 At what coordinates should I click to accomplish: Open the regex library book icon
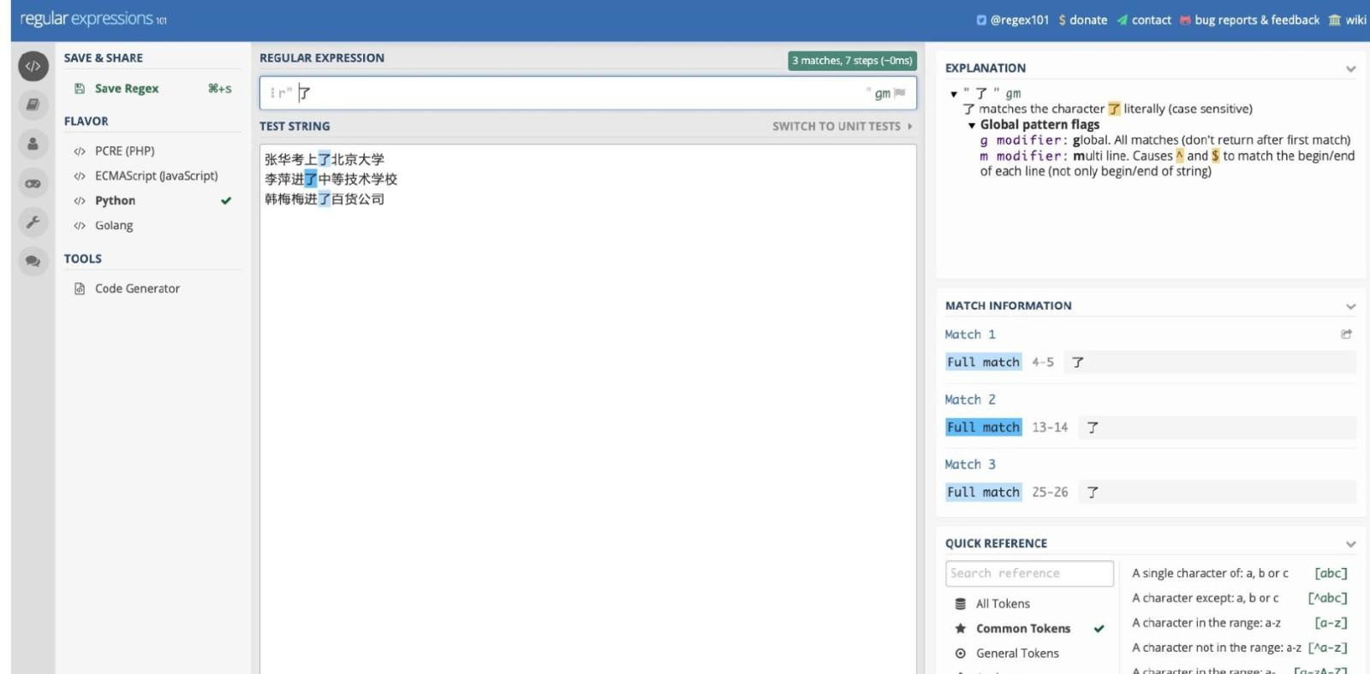(x=33, y=104)
